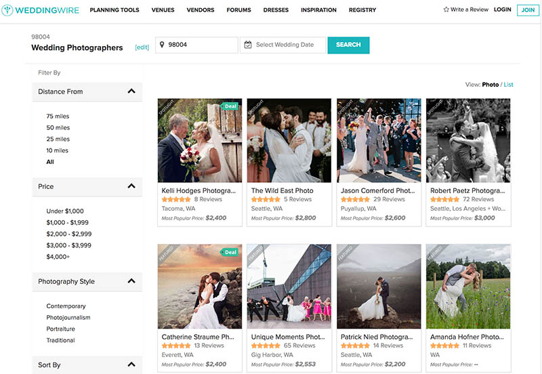Filter by Portraiture style
This screenshot has width=542, height=374.
pos(61,329)
